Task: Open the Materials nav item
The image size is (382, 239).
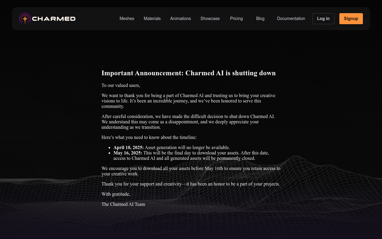Action: [152, 19]
